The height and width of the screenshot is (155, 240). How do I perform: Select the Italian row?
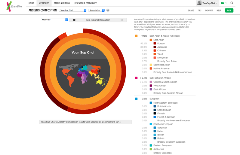click(152, 131)
